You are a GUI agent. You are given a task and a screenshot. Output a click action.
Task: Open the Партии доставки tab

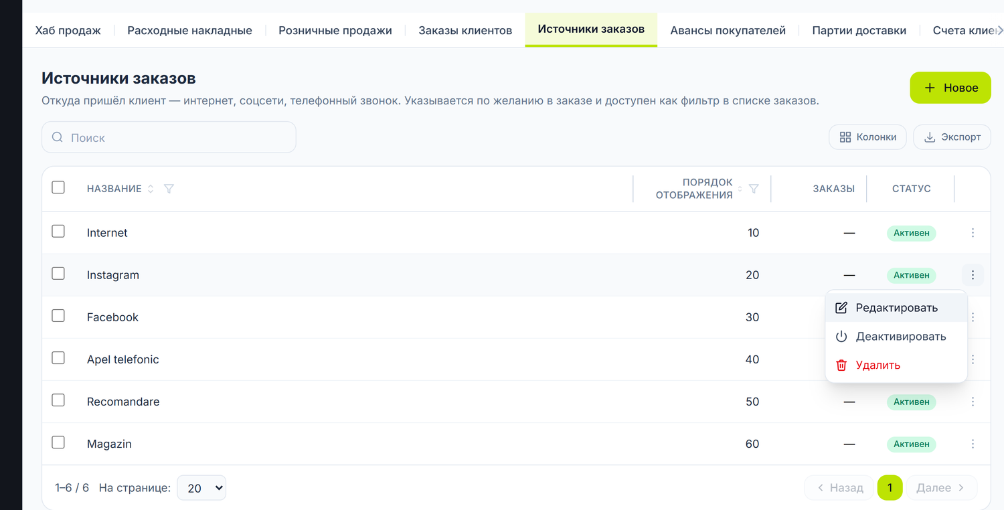pyautogui.click(x=859, y=30)
